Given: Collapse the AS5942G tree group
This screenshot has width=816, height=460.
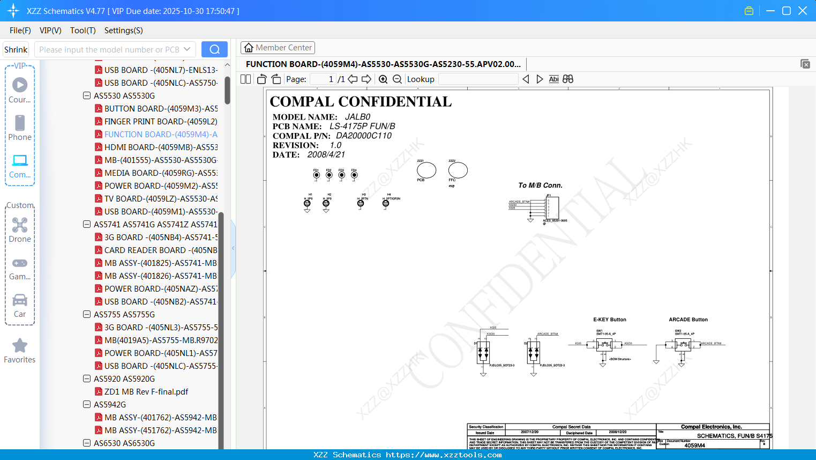Looking at the screenshot, I should pos(87,405).
